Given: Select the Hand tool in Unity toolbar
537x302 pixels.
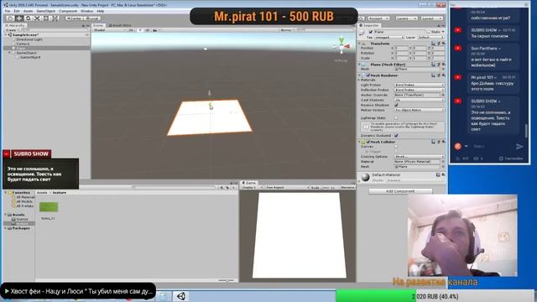Looking at the screenshot, I should pyautogui.click(x=10, y=18).
